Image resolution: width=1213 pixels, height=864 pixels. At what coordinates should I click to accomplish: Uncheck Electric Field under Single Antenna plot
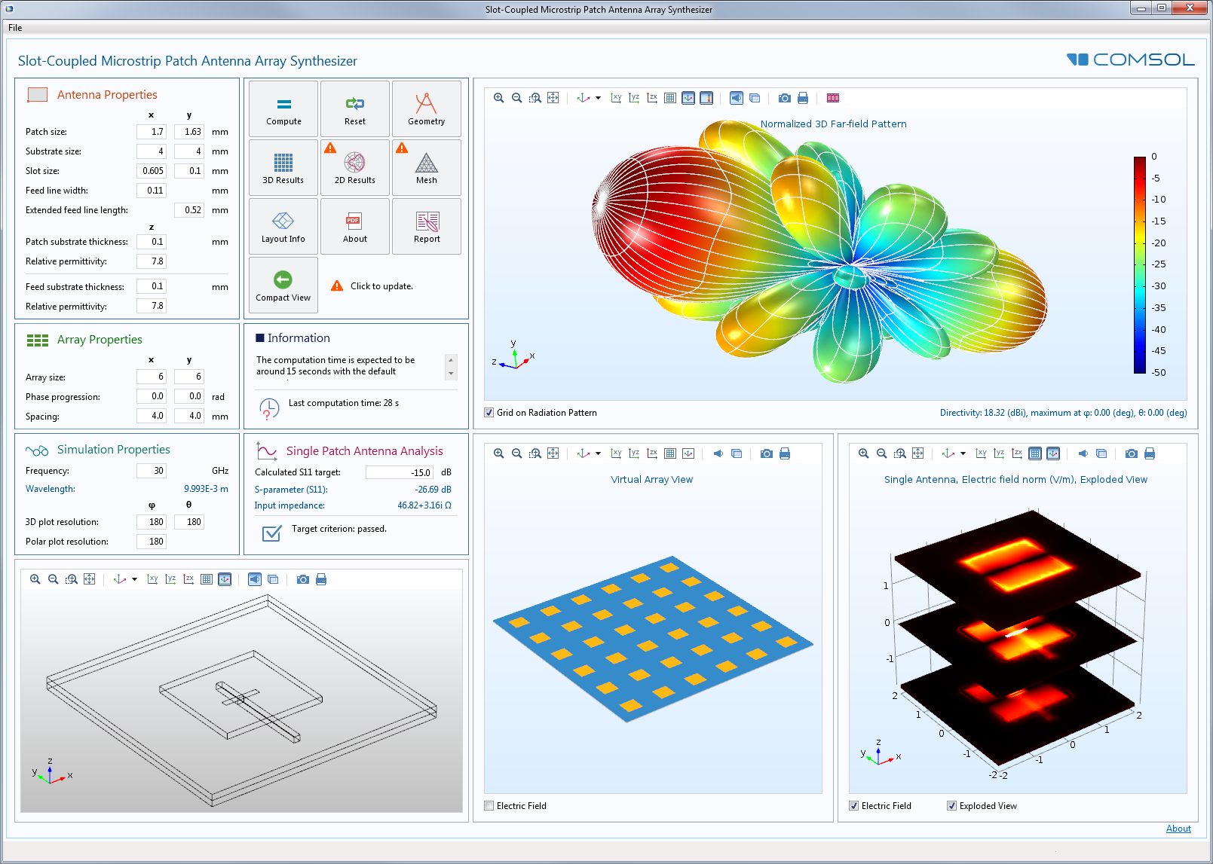click(854, 806)
